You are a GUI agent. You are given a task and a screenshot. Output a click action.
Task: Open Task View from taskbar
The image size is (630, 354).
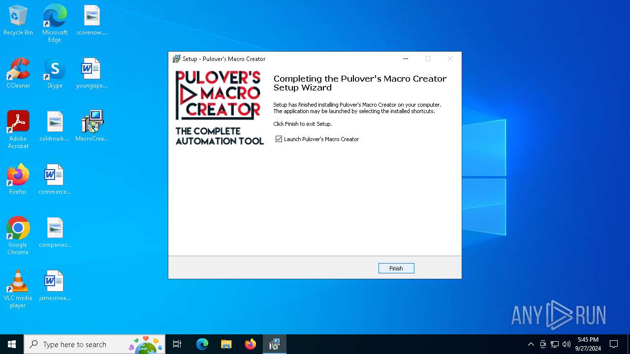pyautogui.click(x=177, y=344)
